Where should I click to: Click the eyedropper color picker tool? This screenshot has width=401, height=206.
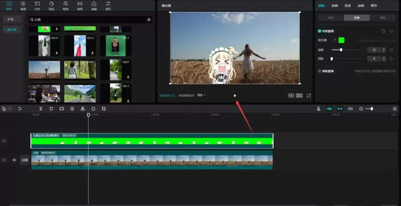(x=334, y=40)
